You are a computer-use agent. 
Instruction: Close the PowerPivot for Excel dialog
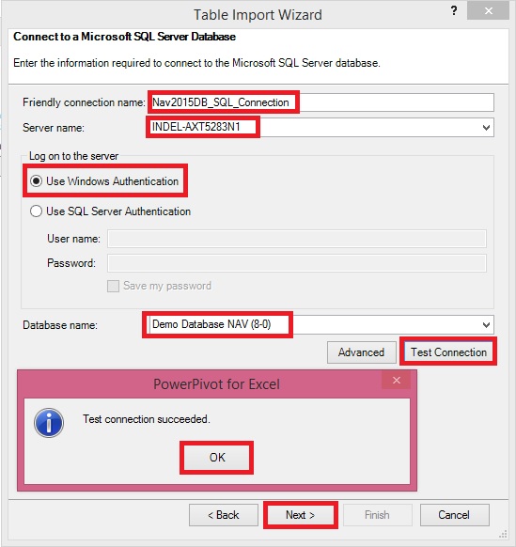coord(397,381)
